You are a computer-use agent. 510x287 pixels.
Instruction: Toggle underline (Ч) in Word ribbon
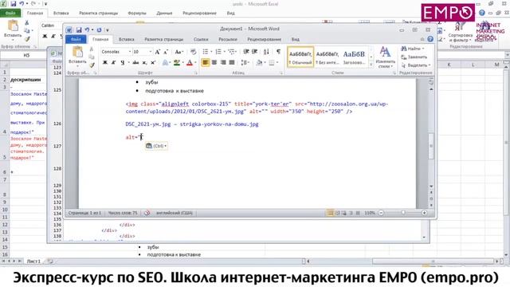122,62
